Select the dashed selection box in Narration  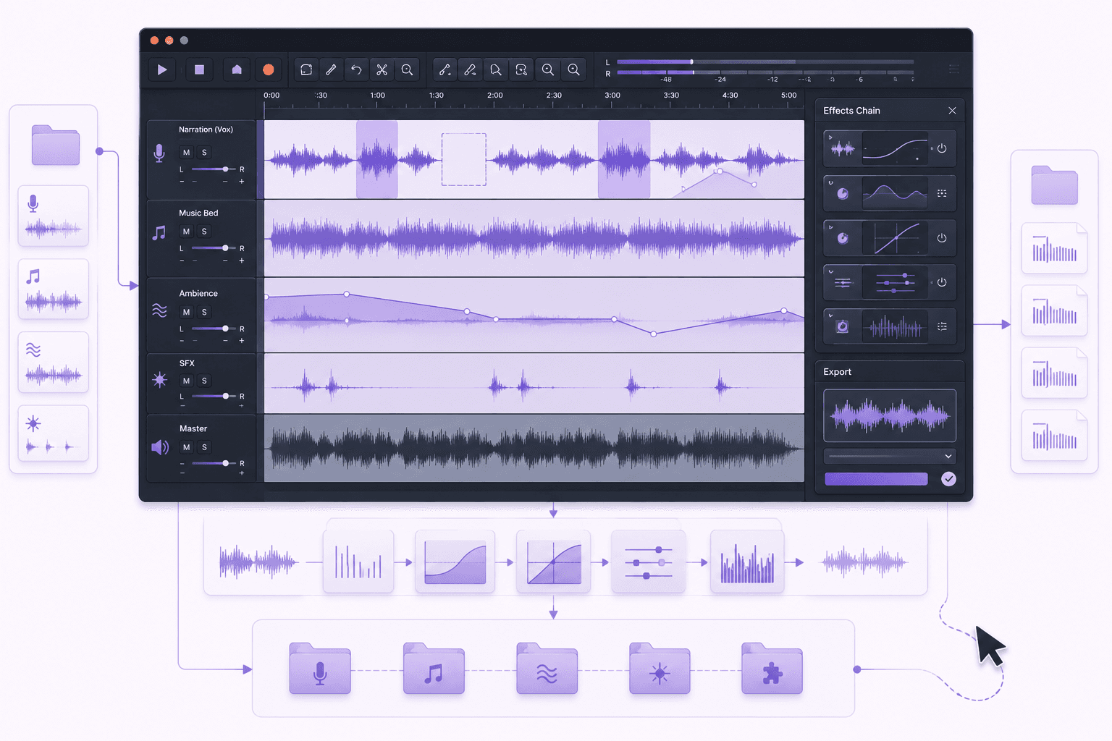coord(464,159)
